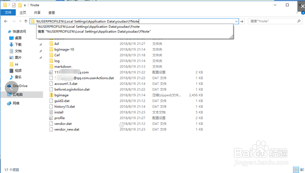Open 音乐 in the sidebar

[15, 77]
